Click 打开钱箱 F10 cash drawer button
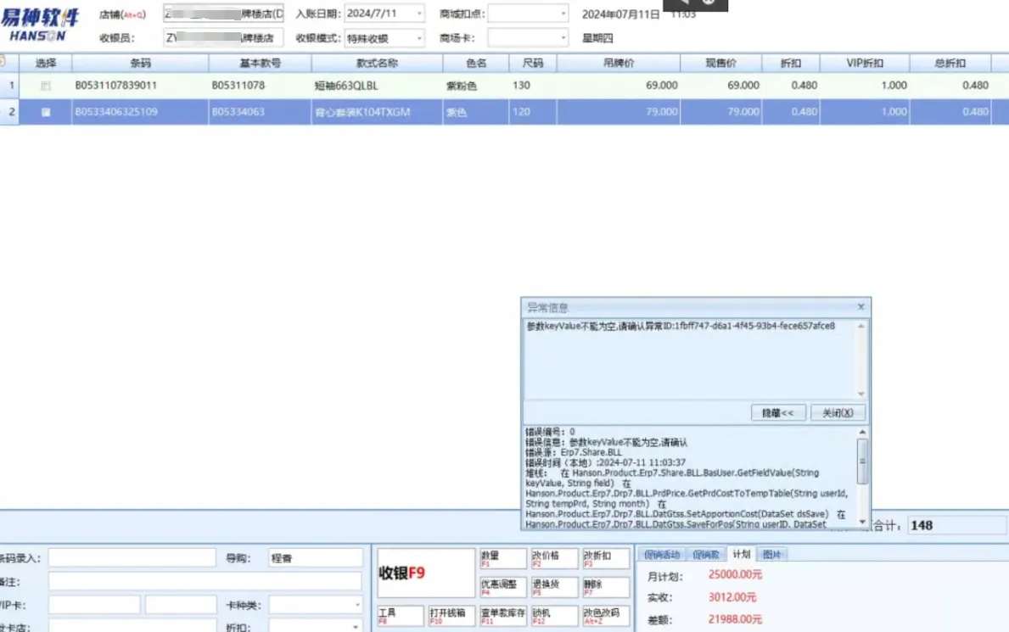 click(451, 616)
